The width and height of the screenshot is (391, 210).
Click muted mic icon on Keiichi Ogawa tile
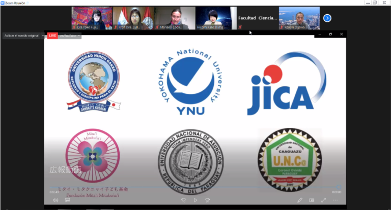tap(282, 27)
